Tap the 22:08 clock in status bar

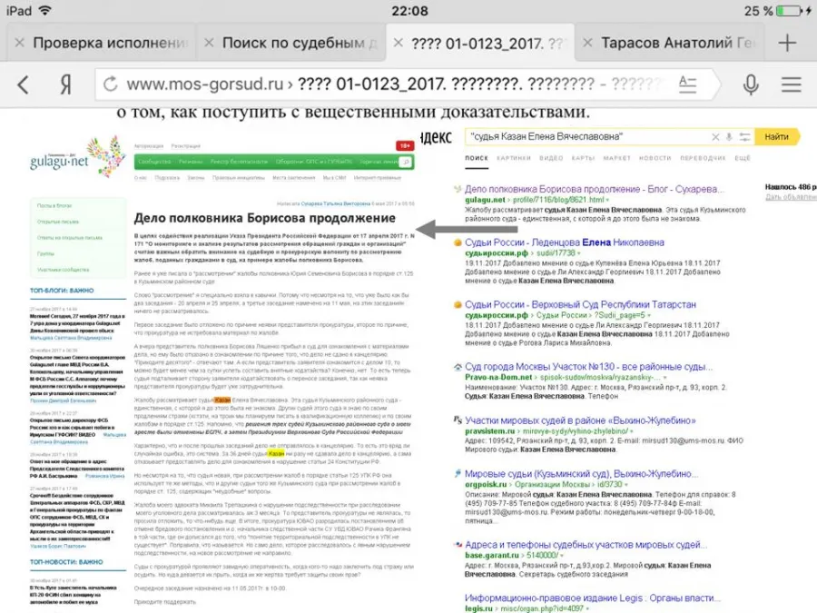[409, 11]
